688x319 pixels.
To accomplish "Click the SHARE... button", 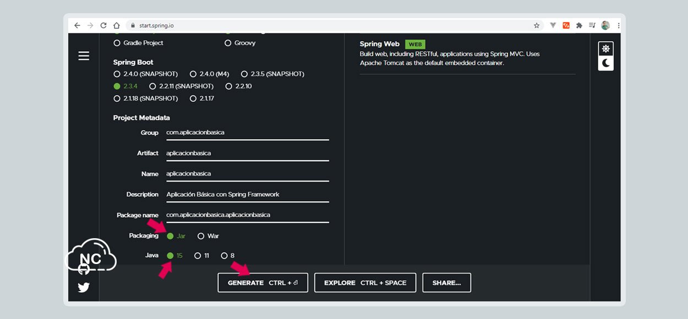I will click(446, 283).
